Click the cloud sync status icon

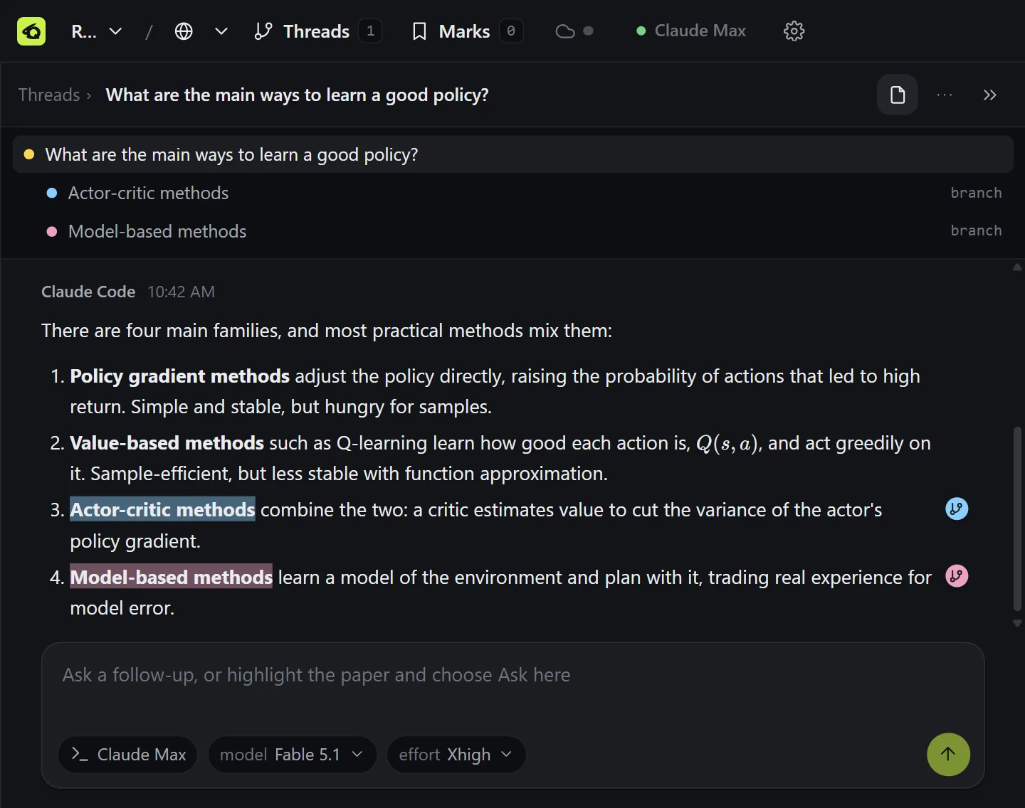tap(565, 31)
